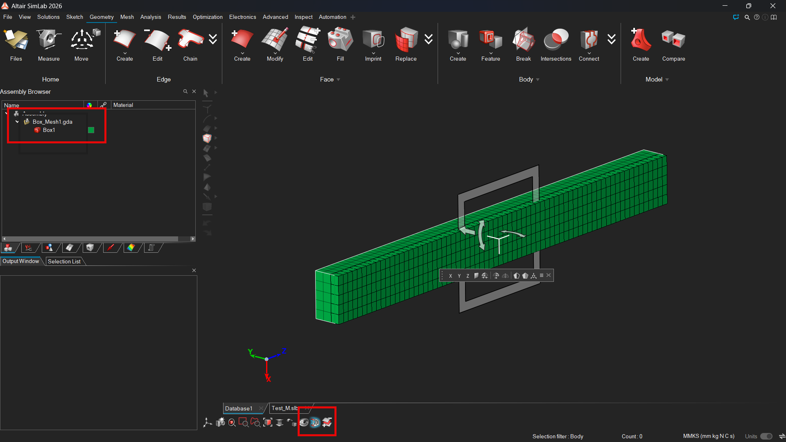Screen dimensions: 786x442
Task: Toggle the layers add/remove display icon
Action: (x=327, y=422)
